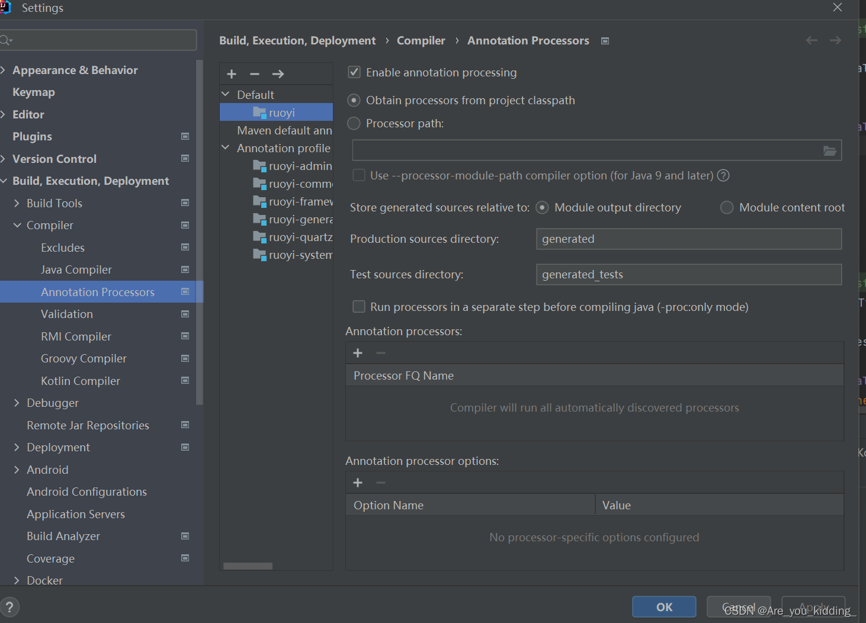This screenshot has width=866, height=623.
Task: Open the Compiler breadcrumb item
Action: (421, 40)
